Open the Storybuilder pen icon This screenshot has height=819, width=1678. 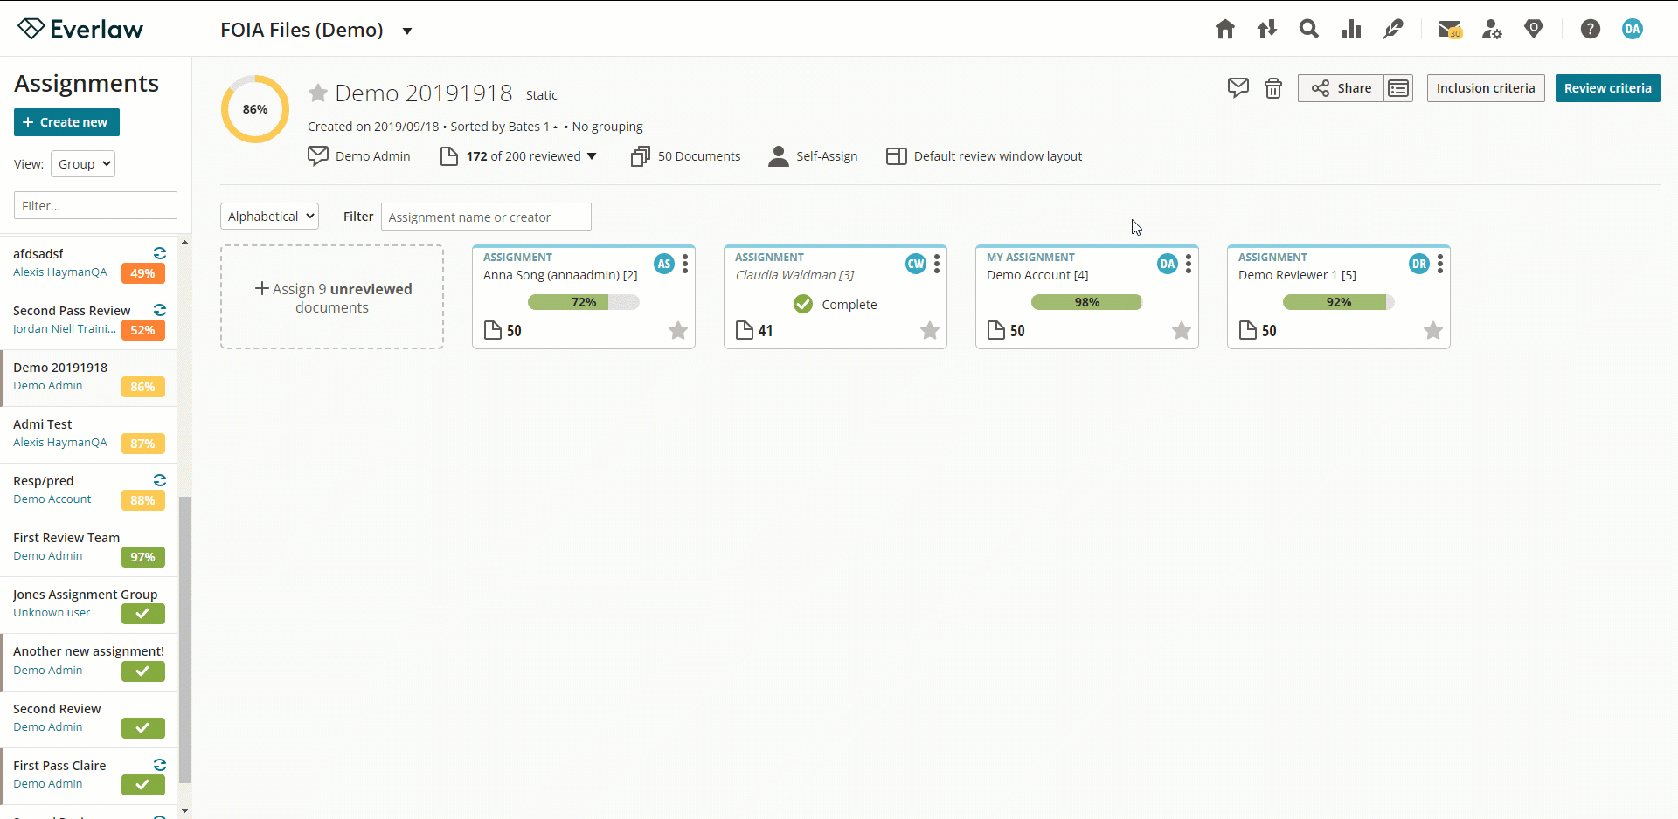[1393, 30]
